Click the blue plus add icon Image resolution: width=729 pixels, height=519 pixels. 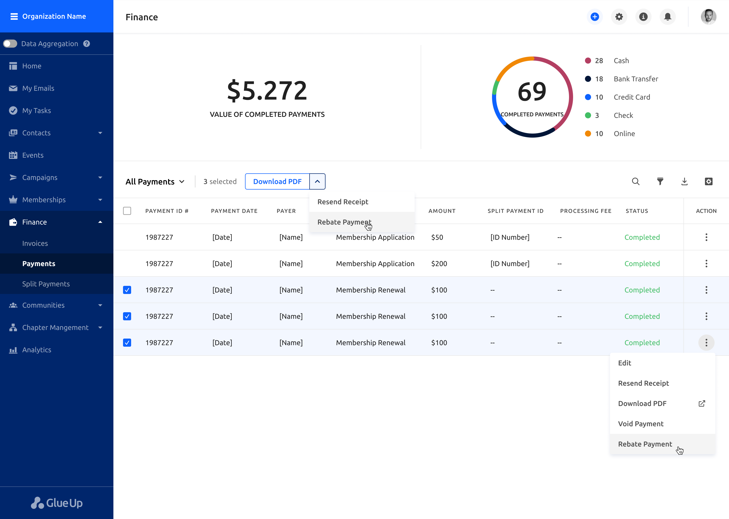pyautogui.click(x=594, y=17)
